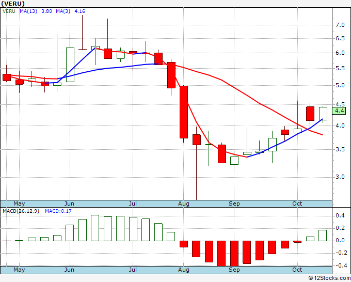Select the Jun label on price timeline

tap(69, 203)
